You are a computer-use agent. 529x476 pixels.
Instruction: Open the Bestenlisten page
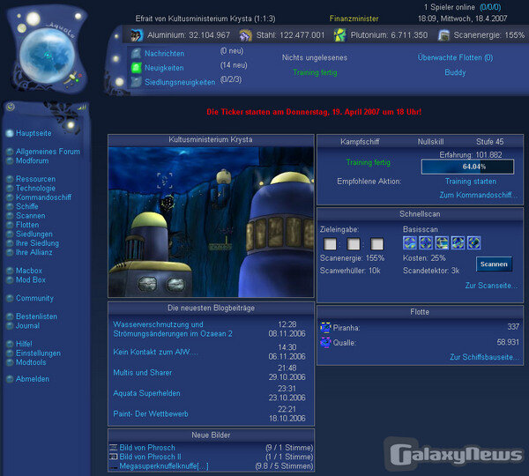coord(37,316)
